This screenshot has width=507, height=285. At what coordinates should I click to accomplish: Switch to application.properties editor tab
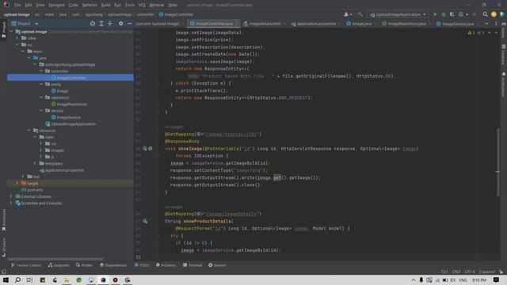click(314, 24)
